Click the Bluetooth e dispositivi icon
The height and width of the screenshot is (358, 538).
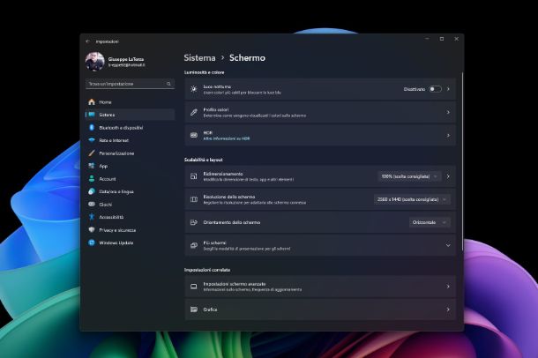click(x=92, y=128)
